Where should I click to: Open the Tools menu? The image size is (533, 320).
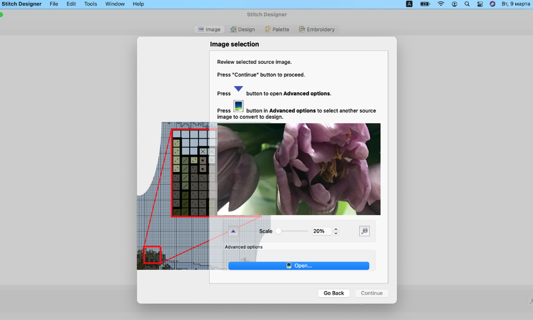point(90,4)
